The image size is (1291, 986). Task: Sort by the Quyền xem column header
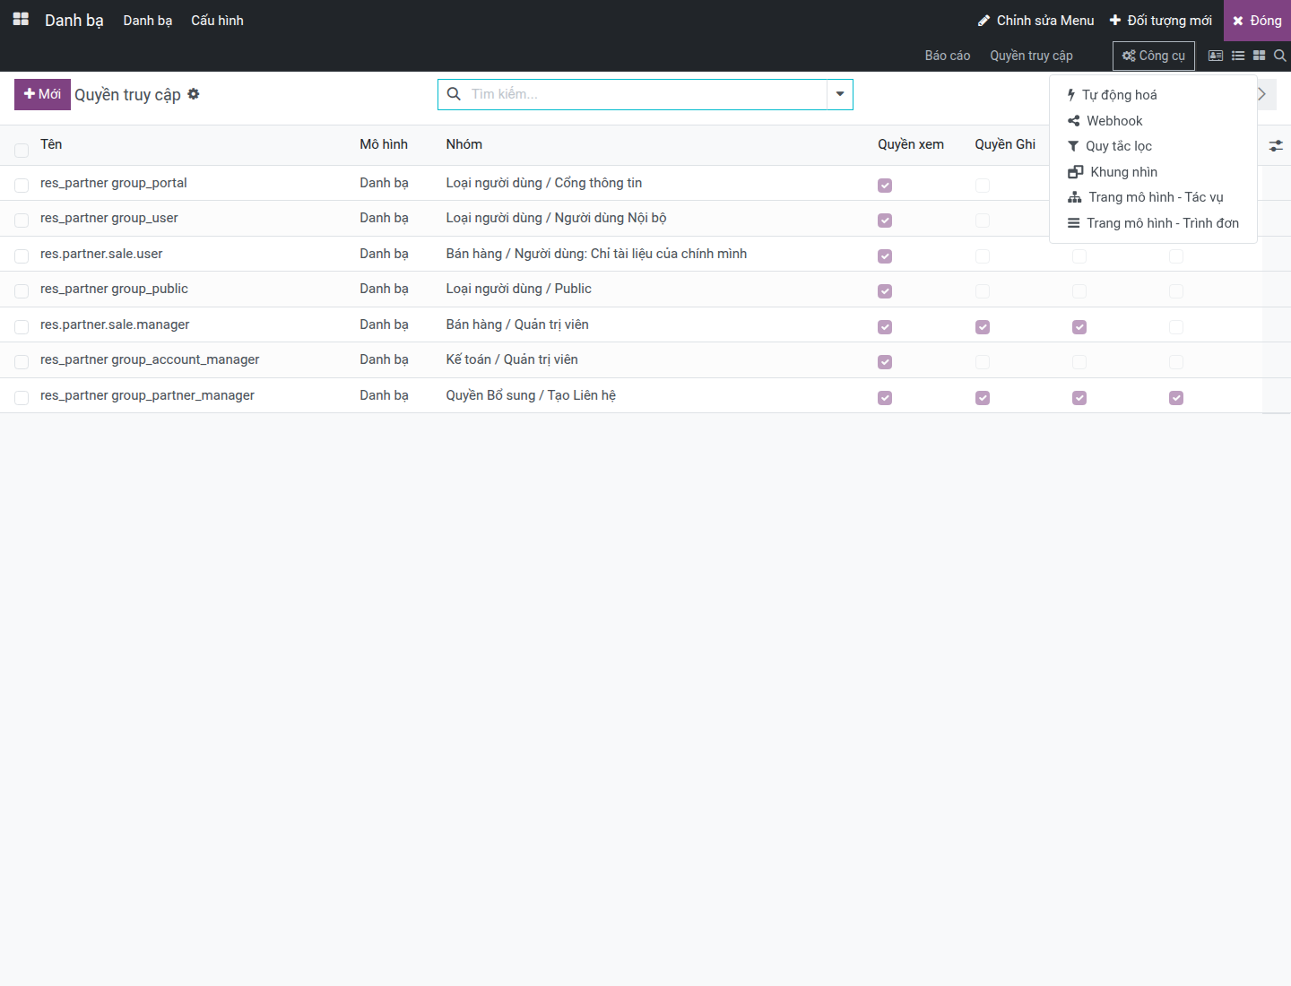point(911,144)
